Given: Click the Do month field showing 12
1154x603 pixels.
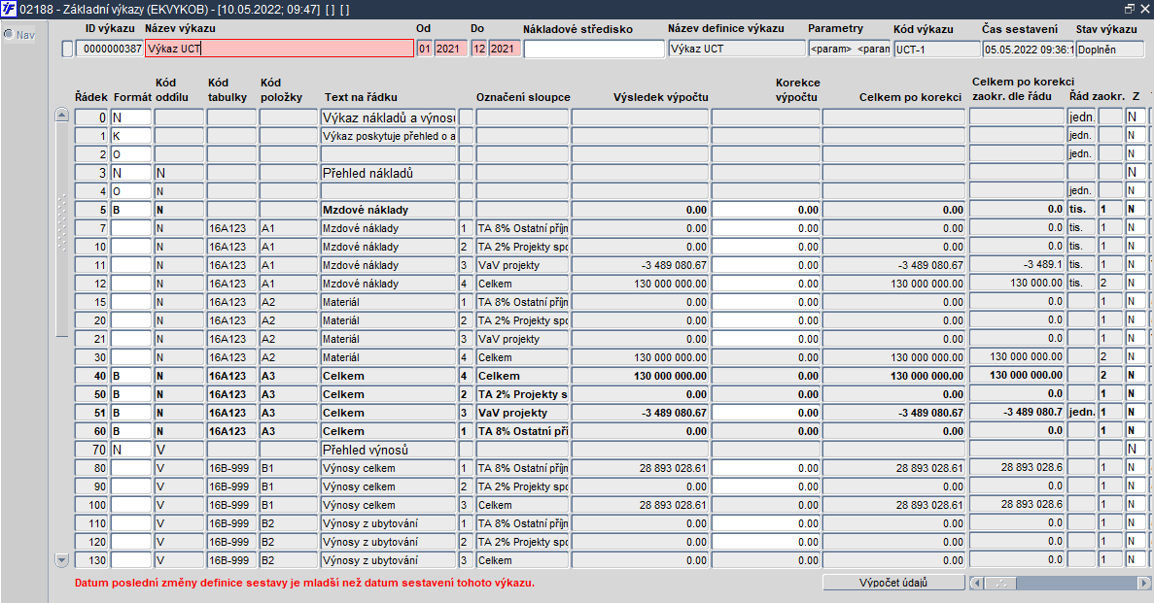Looking at the screenshot, I should (479, 50).
